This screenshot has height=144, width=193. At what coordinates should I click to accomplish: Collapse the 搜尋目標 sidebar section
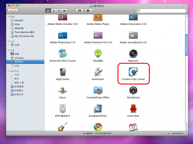click(9, 71)
